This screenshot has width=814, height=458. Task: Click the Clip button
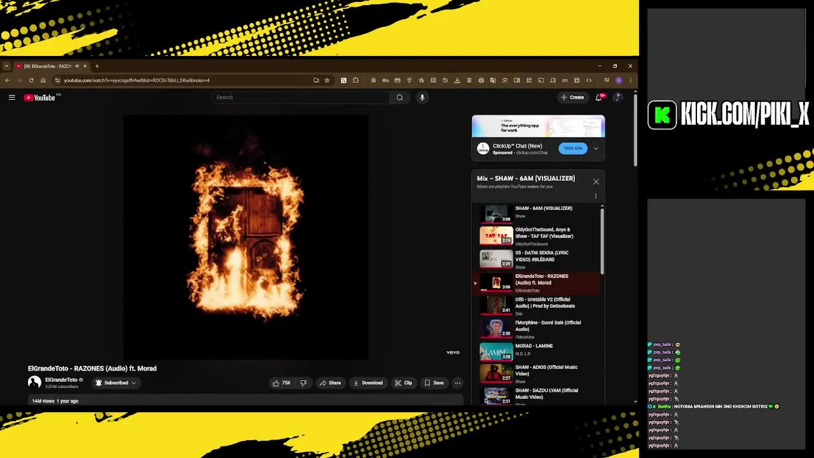(x=404, y=383)
